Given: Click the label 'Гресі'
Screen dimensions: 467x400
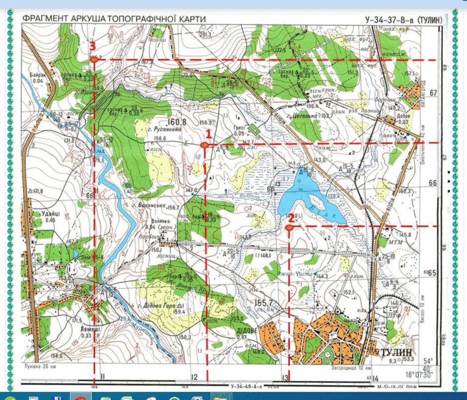Looking at the screenshot, I should click(x=239, y=128).
